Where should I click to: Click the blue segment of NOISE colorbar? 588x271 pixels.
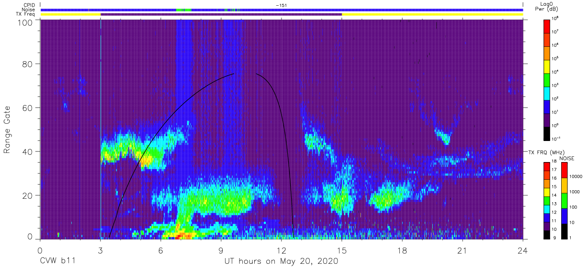564,216
